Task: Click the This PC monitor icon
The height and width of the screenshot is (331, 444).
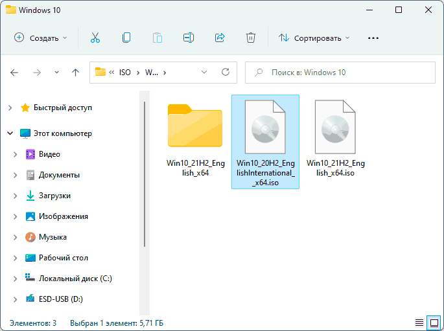Action: coord(25,133)
